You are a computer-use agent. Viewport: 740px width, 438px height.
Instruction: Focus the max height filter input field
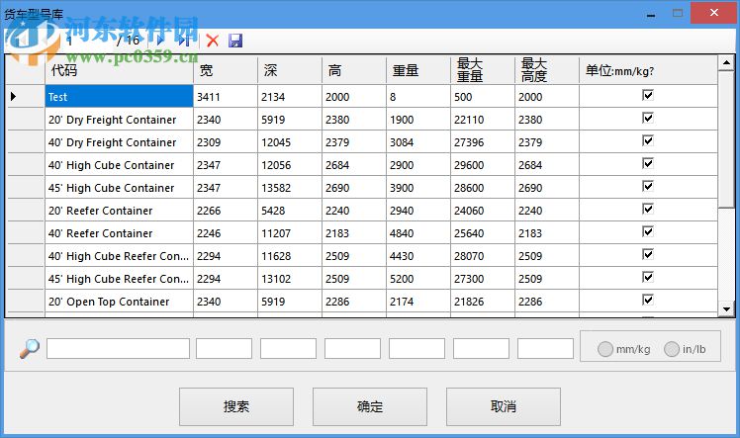coord(545,348)
